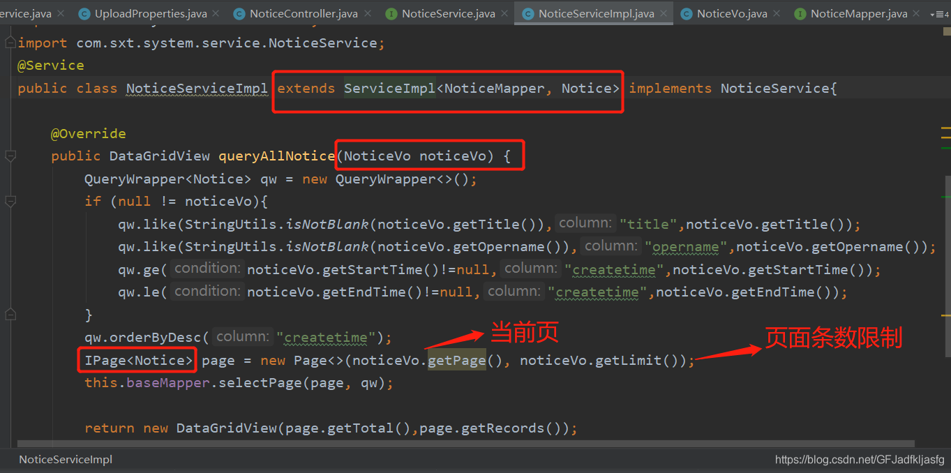Click ServiceImpl in the extends clause
The image size is (951, 473).
(390, 89)
